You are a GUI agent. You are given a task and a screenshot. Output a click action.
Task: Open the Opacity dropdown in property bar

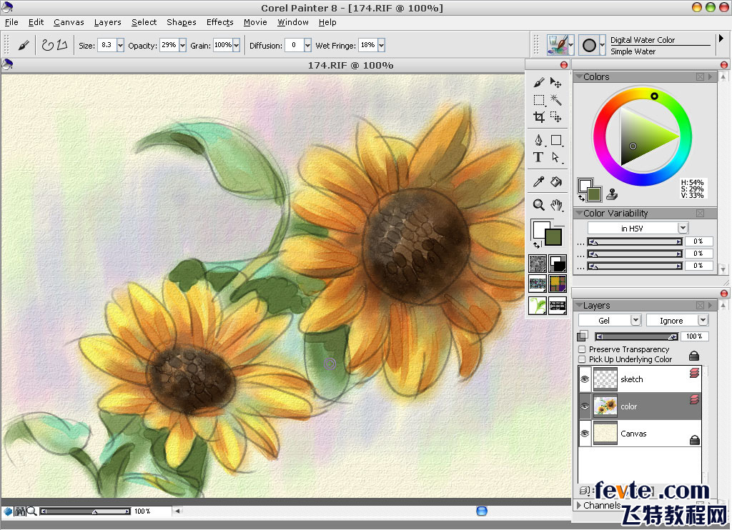[183, 45]
